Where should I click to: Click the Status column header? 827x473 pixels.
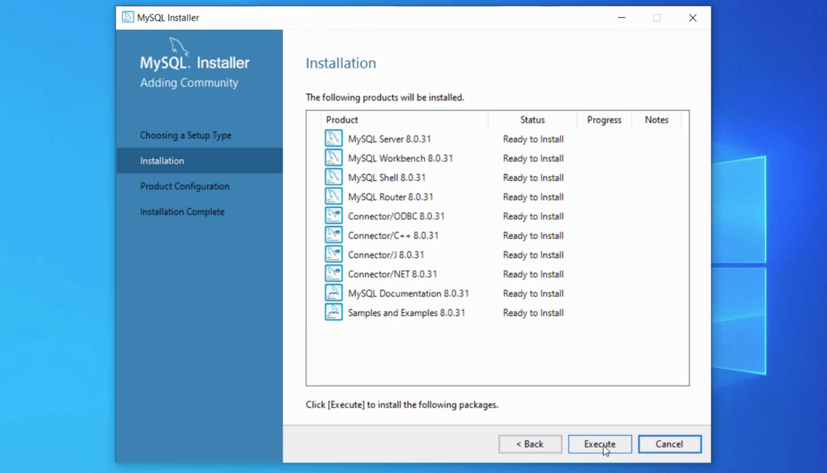(532, 120)
